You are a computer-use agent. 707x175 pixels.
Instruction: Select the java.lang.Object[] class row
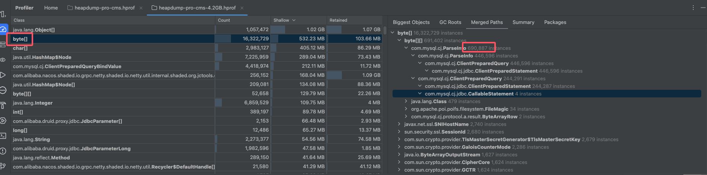pyautogui.click(x=196, y=29)
